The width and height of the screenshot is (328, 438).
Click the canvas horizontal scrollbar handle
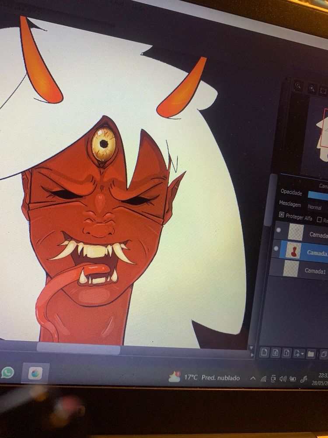[x=78, y=349]
